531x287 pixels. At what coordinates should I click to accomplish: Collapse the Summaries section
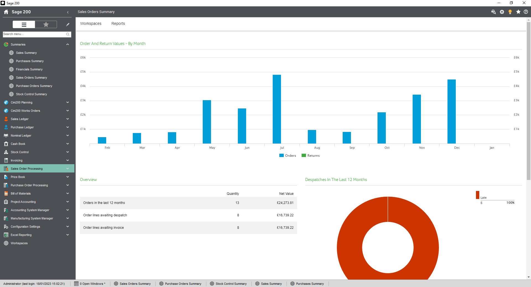(x=67, y=44)
